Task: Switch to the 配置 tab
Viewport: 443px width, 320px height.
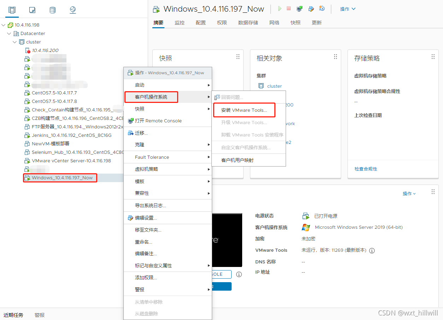Action: [x=201, y=23]
